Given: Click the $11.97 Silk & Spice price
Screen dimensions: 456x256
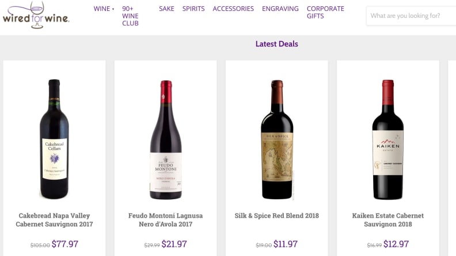Looking at the screenshot, I should [286, 244].
